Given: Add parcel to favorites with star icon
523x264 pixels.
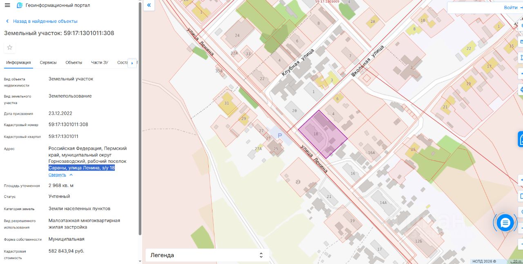Looking at the screenshot, I should coord(10,47).
